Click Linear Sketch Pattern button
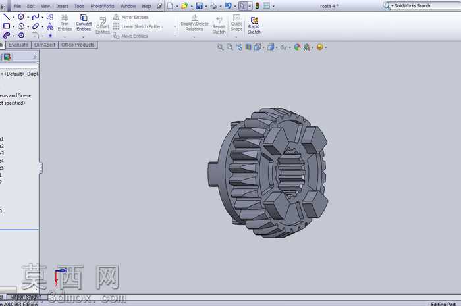The image size is (461, 306). click(x=138, y=26)
